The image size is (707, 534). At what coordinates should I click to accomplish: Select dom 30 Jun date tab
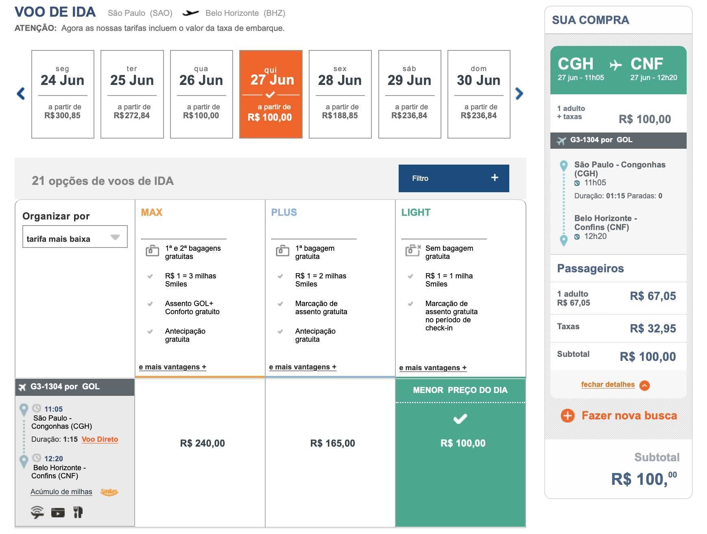tap(479, 94)
